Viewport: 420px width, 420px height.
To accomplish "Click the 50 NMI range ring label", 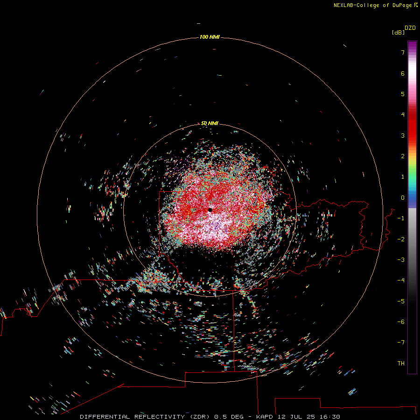I will 210,123.
